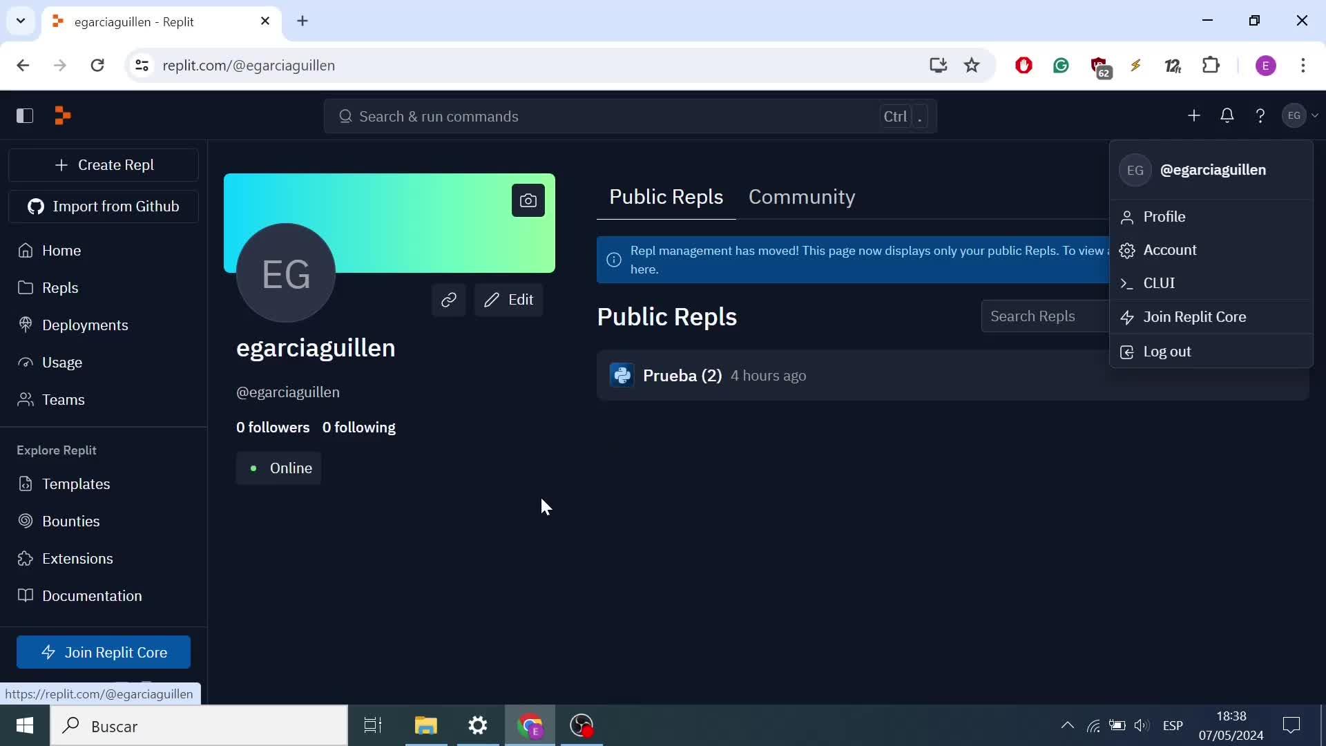Show hidden system tray icons
This screenshot has height=746, width=1326.
[x=1067, y=725]
